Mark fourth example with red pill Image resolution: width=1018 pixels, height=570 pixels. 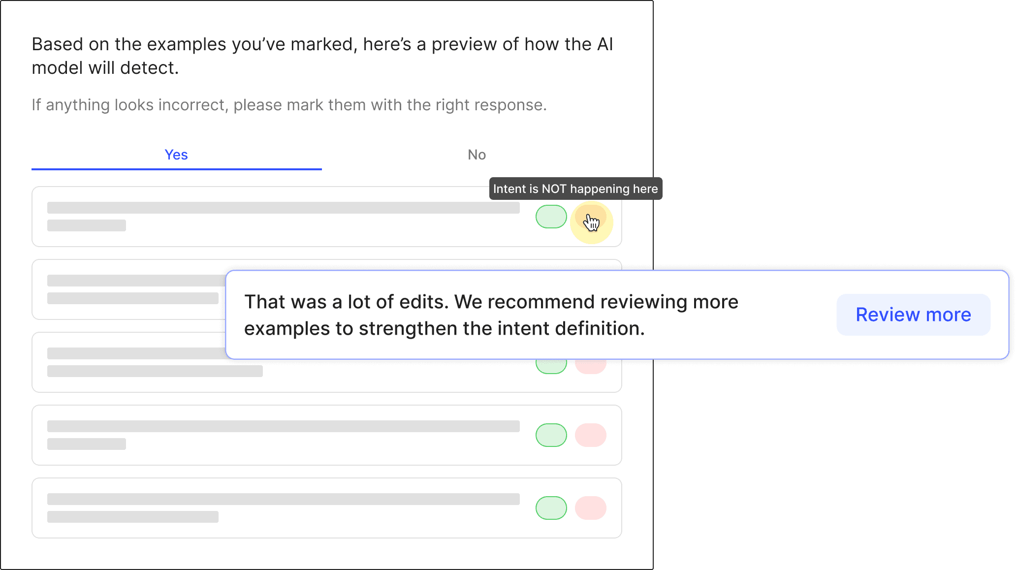coord(591,435)
